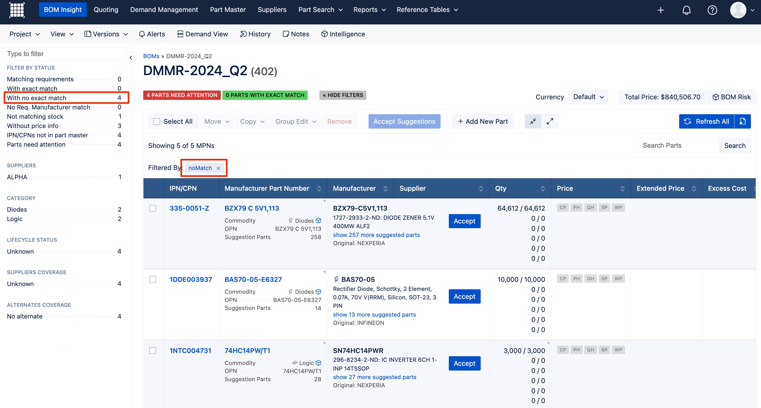This screenshot has width=761, height=408.
Task: Click WP price badge in 1NTC004731 row
Action: point(618,350)
